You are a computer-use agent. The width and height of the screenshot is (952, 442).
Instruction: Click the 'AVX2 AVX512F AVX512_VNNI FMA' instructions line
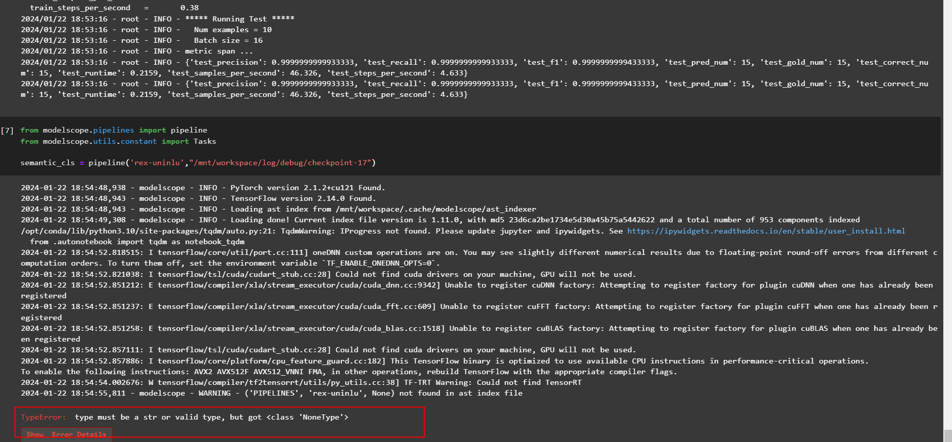[x=349, y=372]
